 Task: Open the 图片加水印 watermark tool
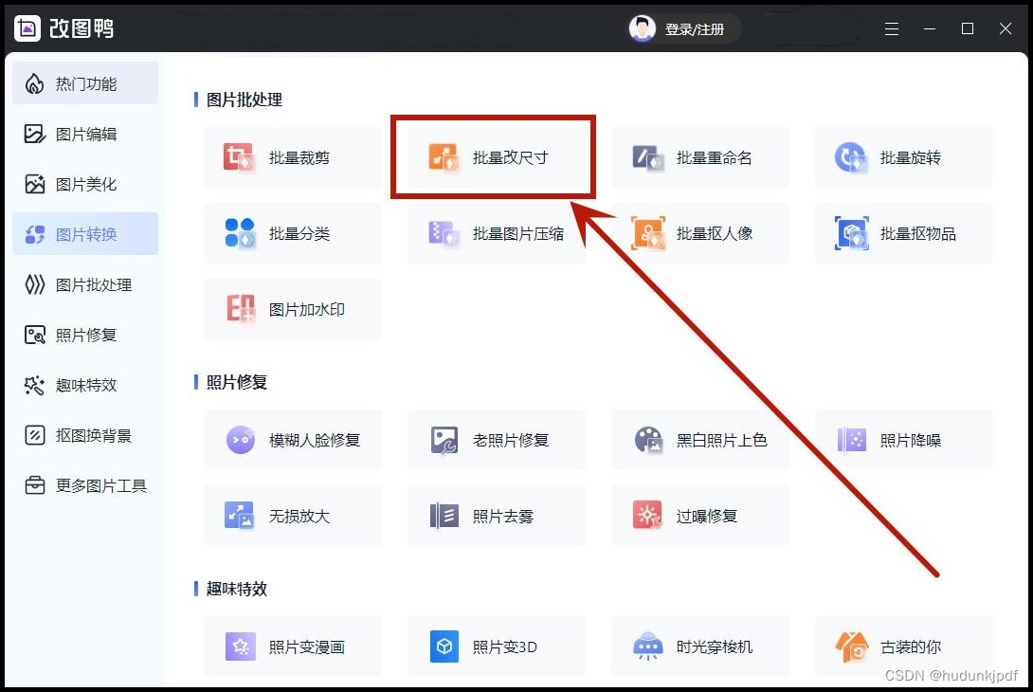292,309
